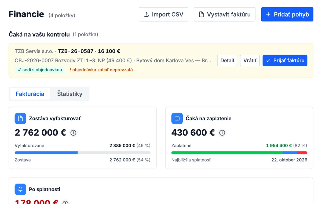Click the card icon on Čaká na zaplatenie
The height and width of the screenshot is (204, 322).
[x=177, y=118]
